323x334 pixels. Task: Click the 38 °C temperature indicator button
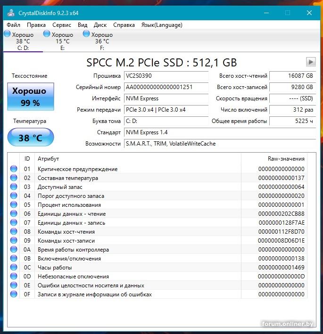[31, 138]
